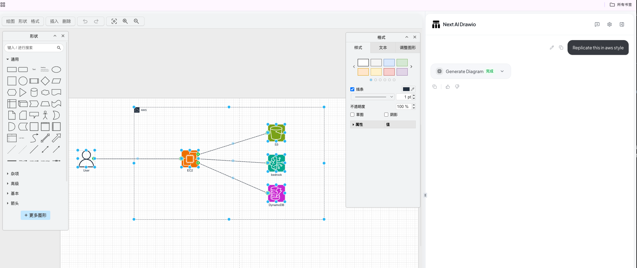The width and height of the screenshot is (637, 268).
Task: Open the 调整图形 arrange tab
Action: [407, 47]
